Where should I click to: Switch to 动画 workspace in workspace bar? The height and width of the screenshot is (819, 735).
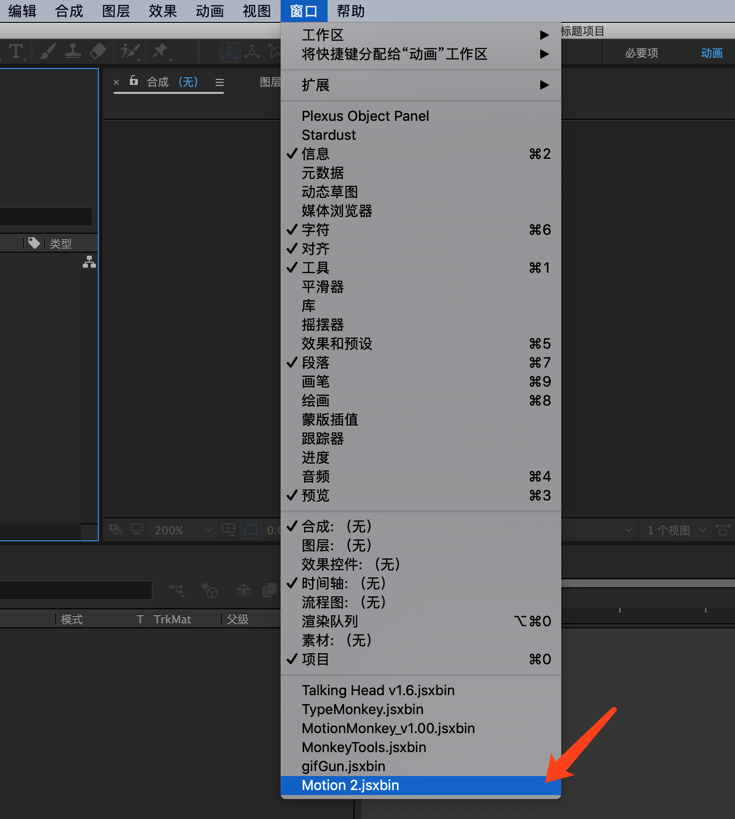tap(712, 53)
